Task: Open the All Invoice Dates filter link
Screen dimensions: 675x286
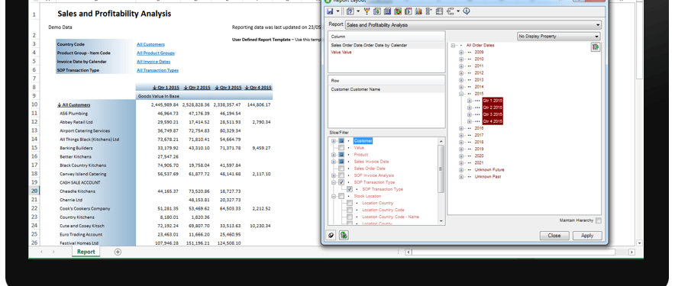Action: pyautogui.click(x=153, y=62)
